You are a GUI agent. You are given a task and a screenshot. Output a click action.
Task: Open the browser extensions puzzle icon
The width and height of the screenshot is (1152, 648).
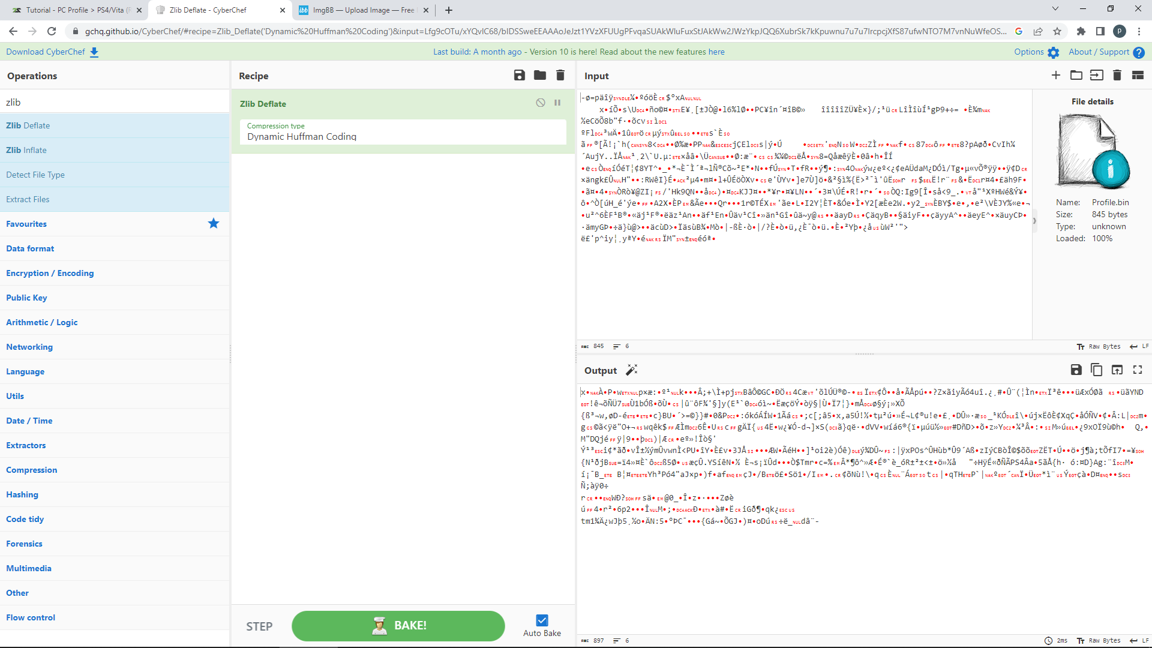pyautogui.click(x=1081, y=31)
